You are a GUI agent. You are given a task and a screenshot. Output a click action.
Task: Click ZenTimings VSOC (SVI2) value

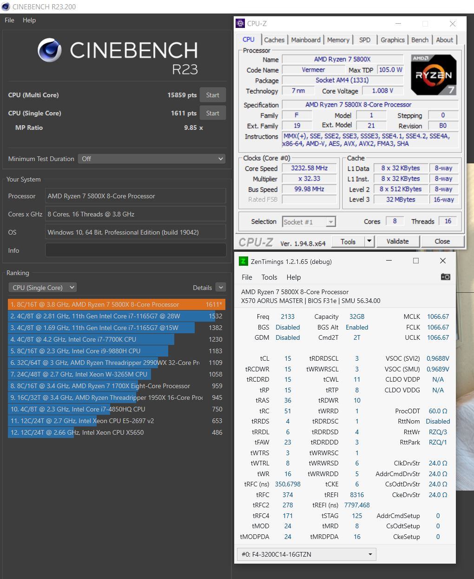[x=438, y=358]
